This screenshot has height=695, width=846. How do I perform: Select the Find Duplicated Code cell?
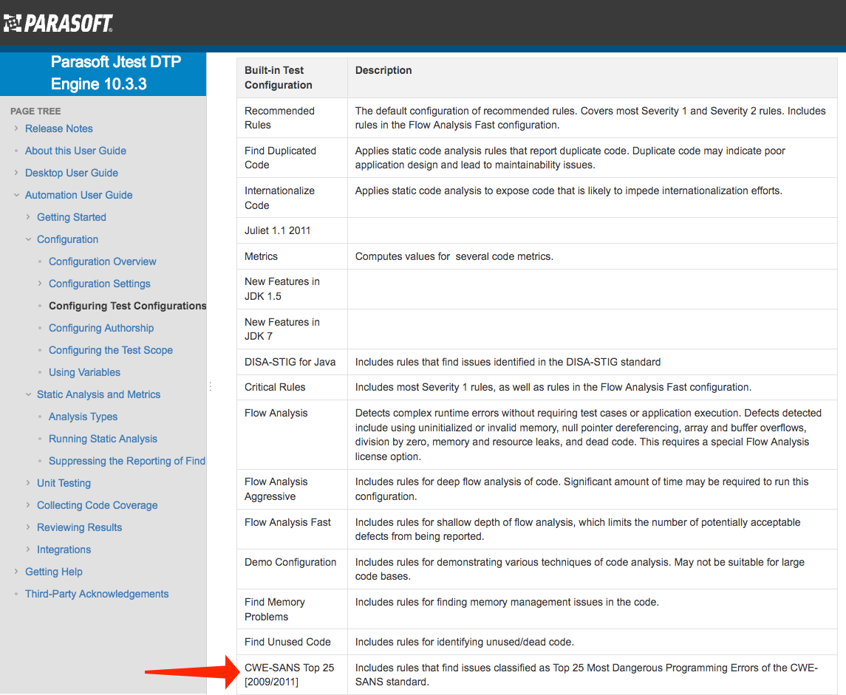coord(292,157)
